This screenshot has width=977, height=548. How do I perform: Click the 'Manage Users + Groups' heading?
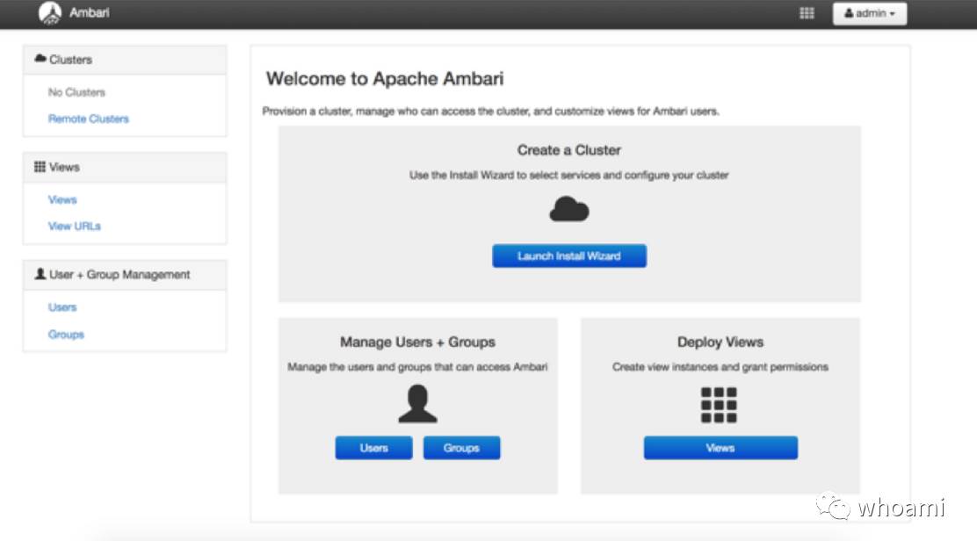(x=417, y=342)
